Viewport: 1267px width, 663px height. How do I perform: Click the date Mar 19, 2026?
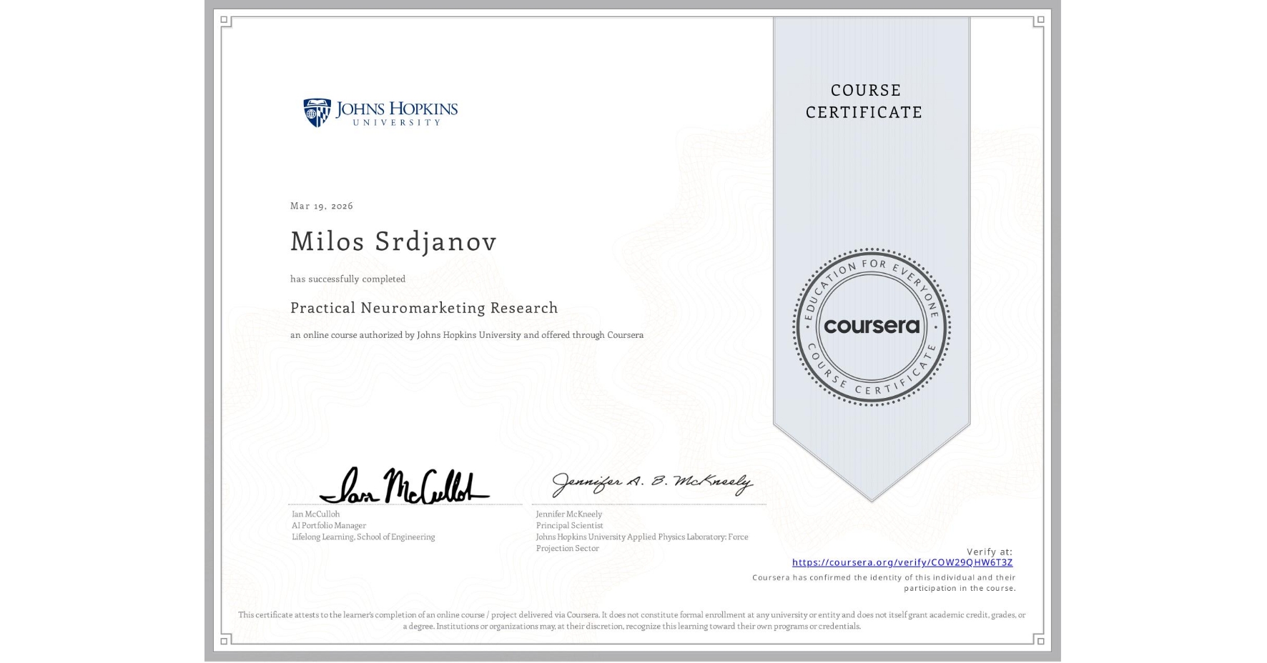[x=322, y=206]
